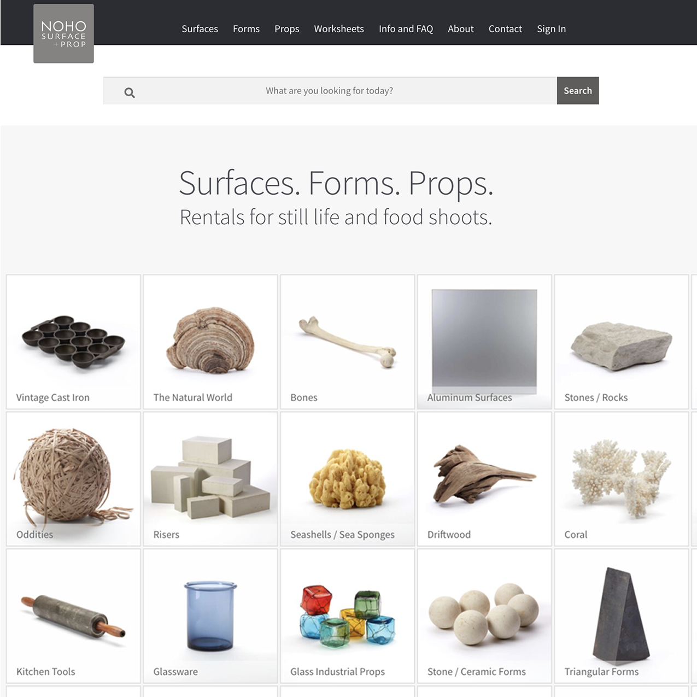Open the Forms menu item
Image resolution: width=697 pixels, height=697 pixels.
[x=246, y=29]
